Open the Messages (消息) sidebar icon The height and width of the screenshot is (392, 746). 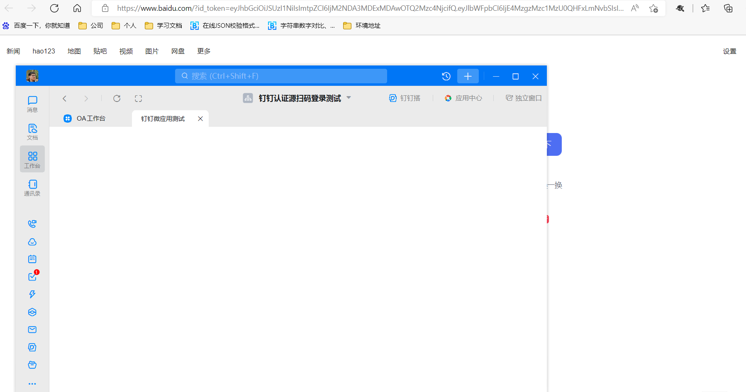coord(32,104)
